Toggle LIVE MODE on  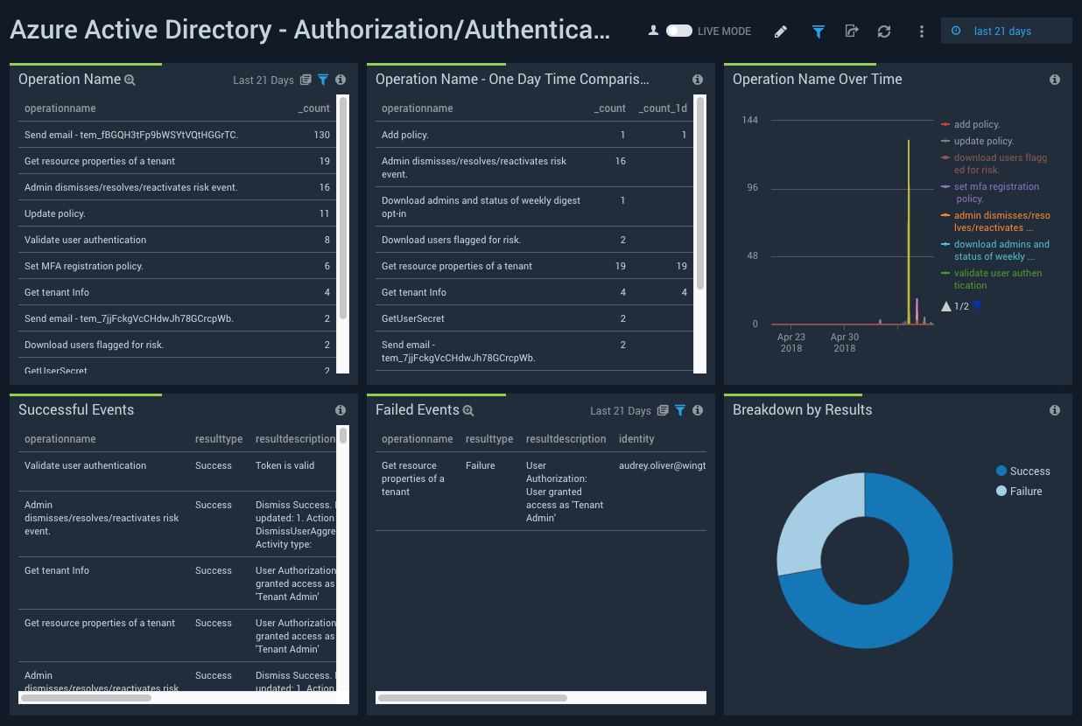[x=678, y=30]
